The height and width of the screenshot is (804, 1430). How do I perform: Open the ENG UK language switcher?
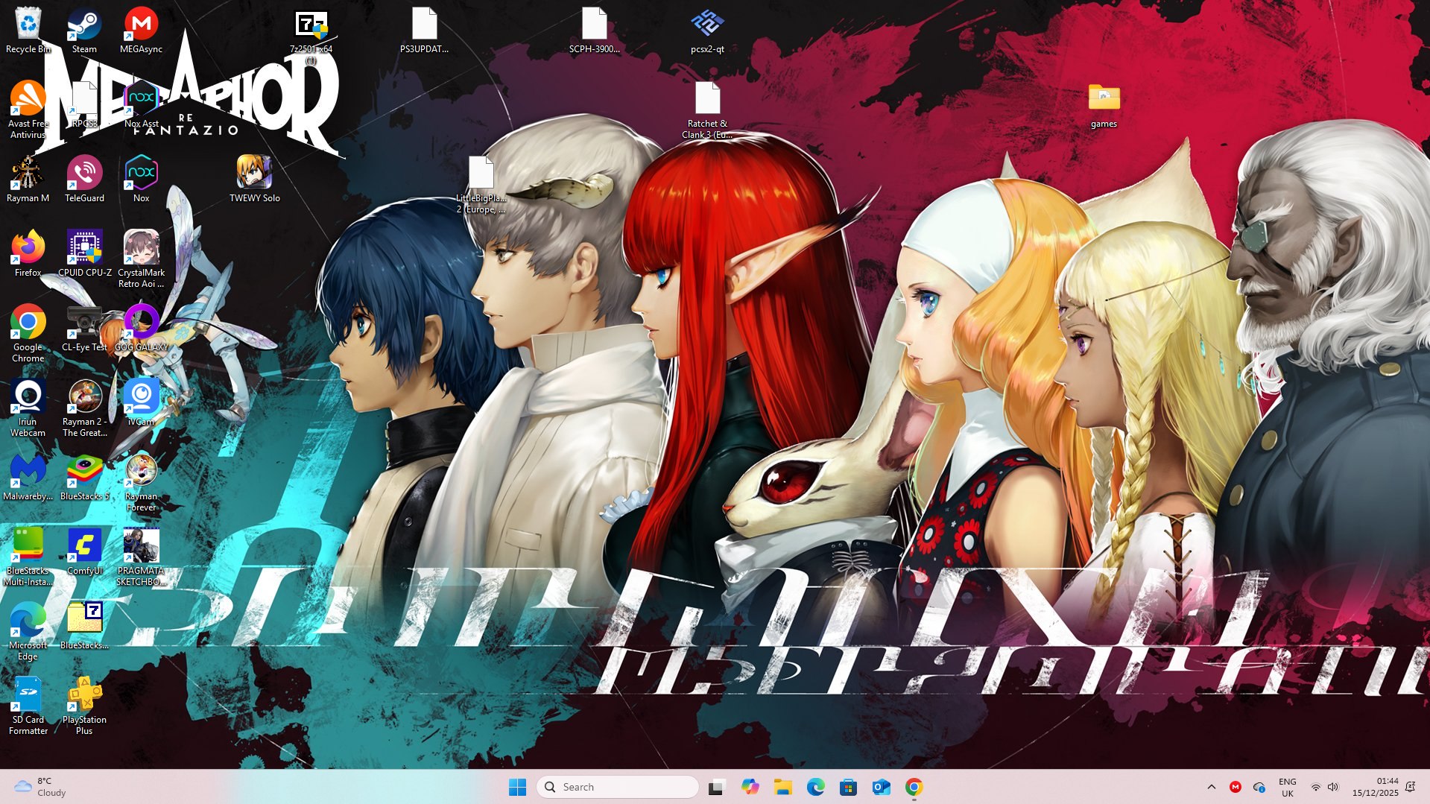click(x=1287, y=787)
